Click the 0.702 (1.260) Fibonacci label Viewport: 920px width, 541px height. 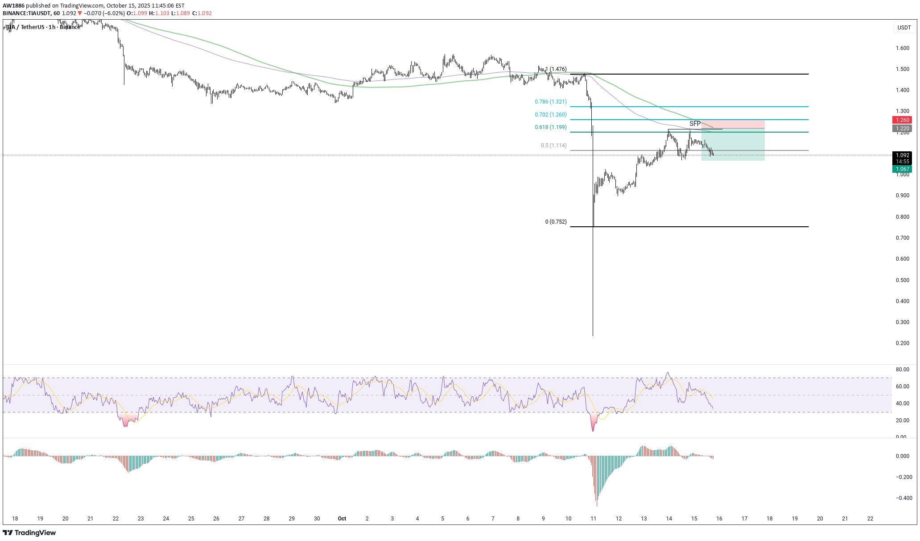551,115
